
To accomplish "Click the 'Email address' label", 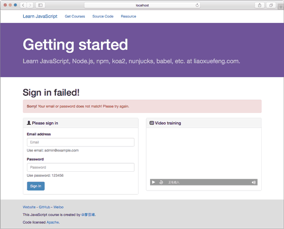I will [39, 134].
